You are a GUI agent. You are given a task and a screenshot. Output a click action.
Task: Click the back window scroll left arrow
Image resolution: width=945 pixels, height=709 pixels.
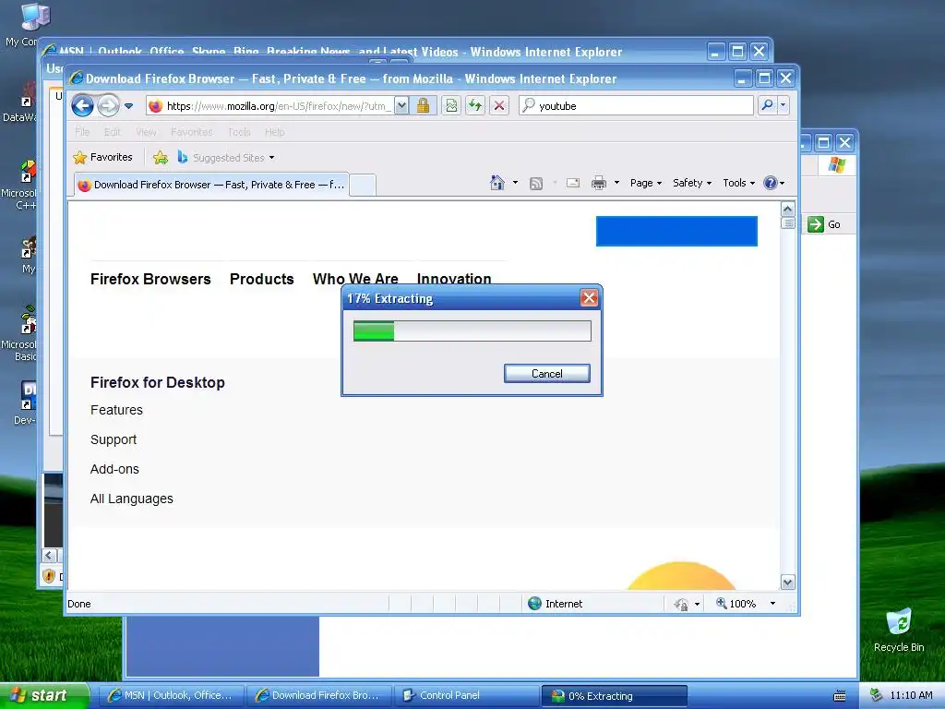pos(50,555)
